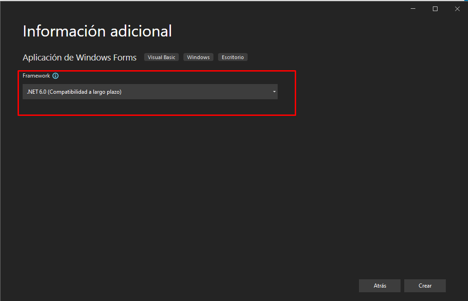
Task: Click the 'Información adicional' heading
Action: click(x=97, y=31)
